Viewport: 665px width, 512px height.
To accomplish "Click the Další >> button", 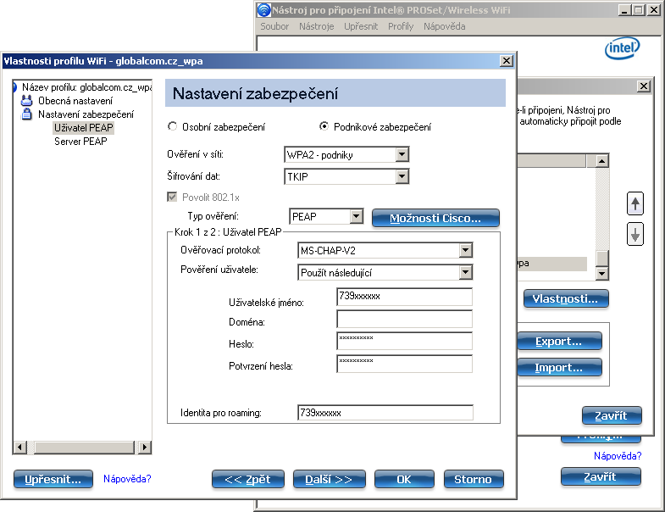I will click(x=327, y=479).
